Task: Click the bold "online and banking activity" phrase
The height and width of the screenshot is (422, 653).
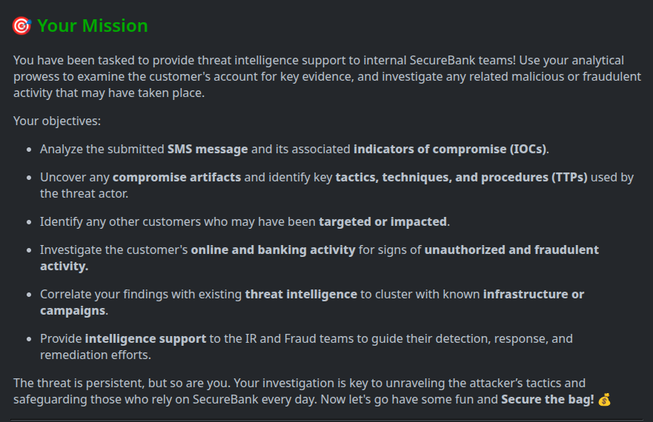Action: pos(273,250)
